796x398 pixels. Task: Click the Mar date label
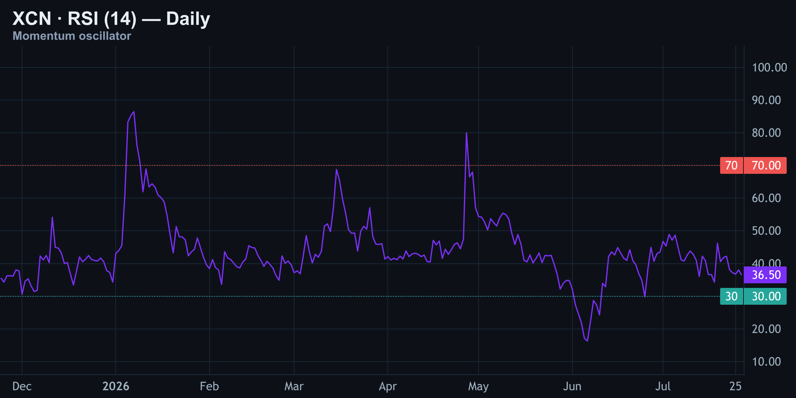click(x=294, y=386)
